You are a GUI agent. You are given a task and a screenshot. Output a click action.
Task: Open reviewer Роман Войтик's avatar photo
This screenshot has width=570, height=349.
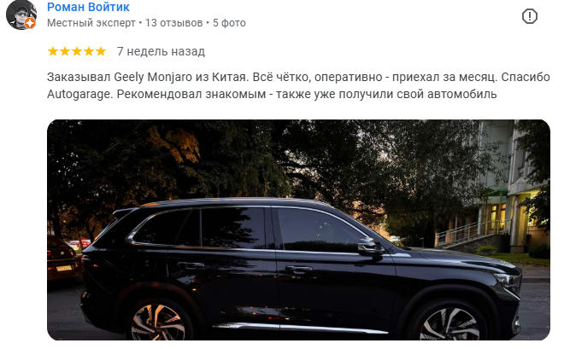(21, 15)
